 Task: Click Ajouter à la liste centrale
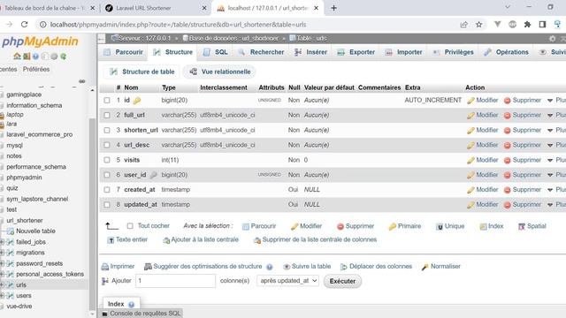(201, 239)
